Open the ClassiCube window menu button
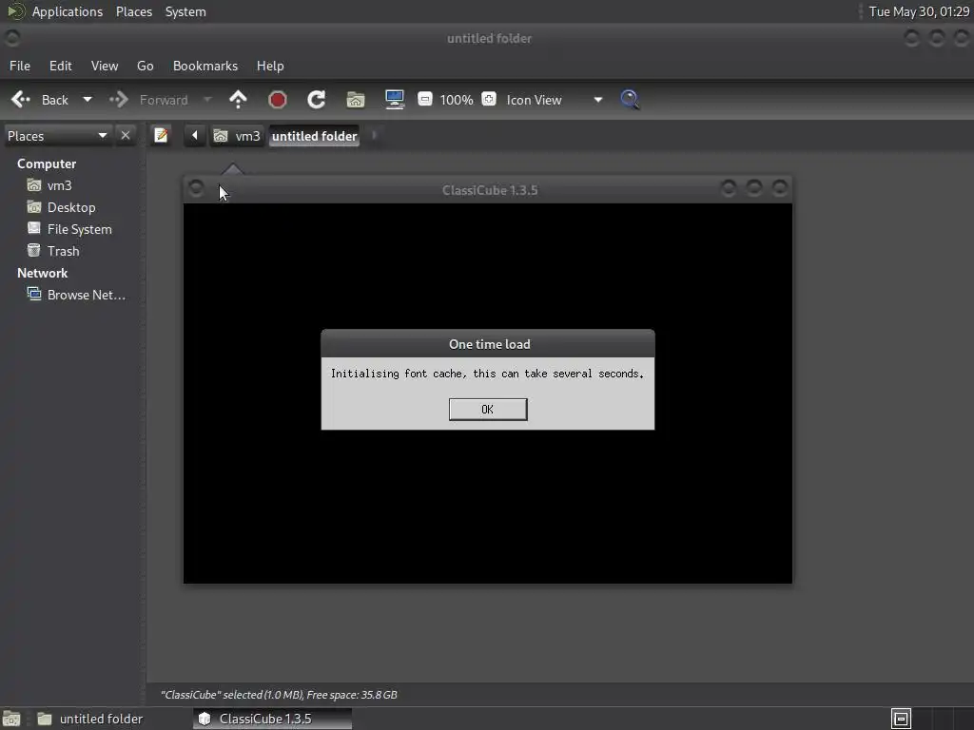The image size is (974, 730). [x=196, y=188]
